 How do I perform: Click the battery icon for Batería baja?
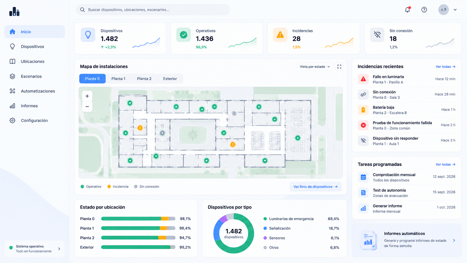363,110
